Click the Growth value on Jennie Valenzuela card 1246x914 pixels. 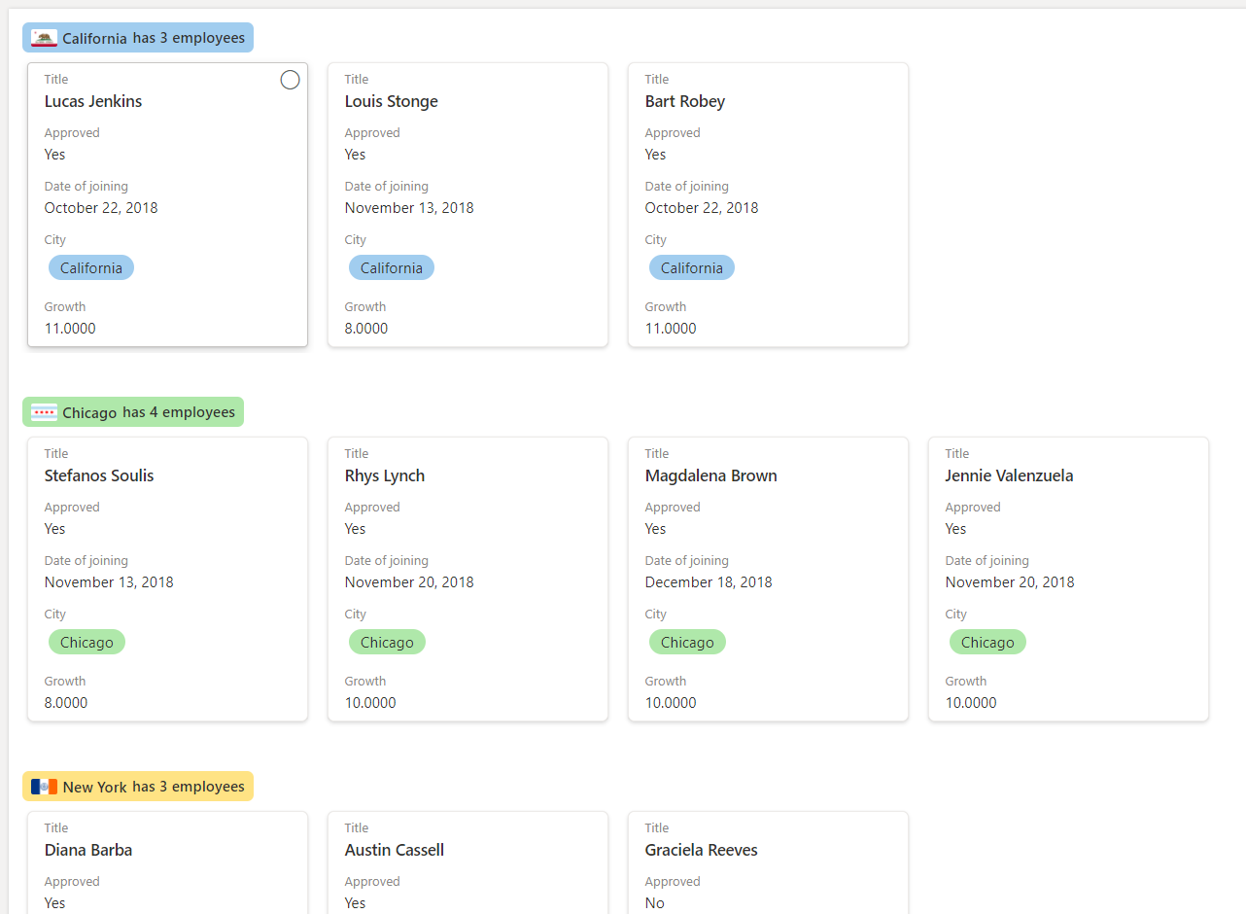click(x=971, y=702)
